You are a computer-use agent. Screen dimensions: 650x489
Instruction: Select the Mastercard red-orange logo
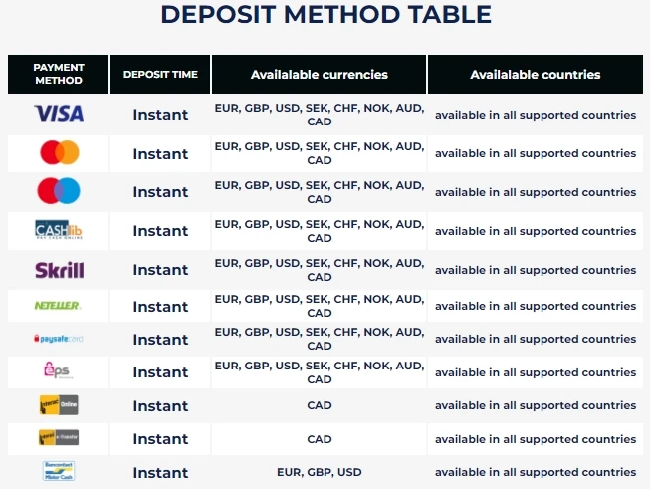pyautogui.click(x=59, y=153)
